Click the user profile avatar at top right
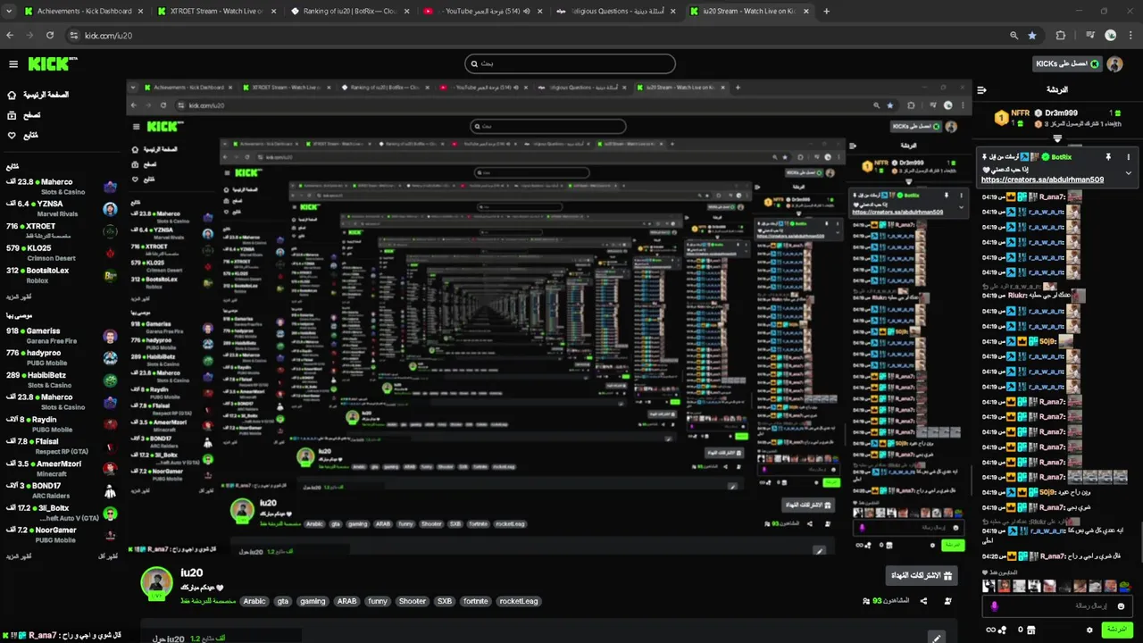 tap(1114, 64)
